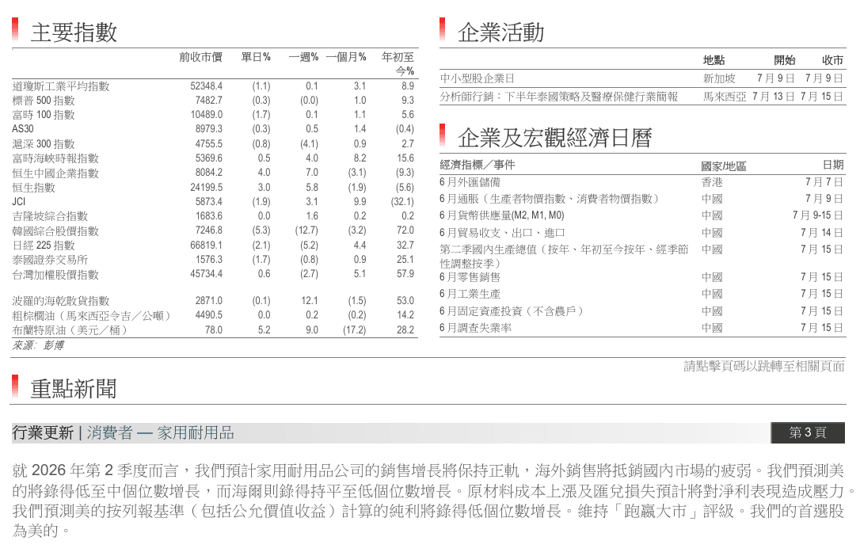The width and height of the screenshot is (860, 552).
Task: Click the red marker beside 企業及宏觀經濟日曆
Action: (x=442, y=135)
